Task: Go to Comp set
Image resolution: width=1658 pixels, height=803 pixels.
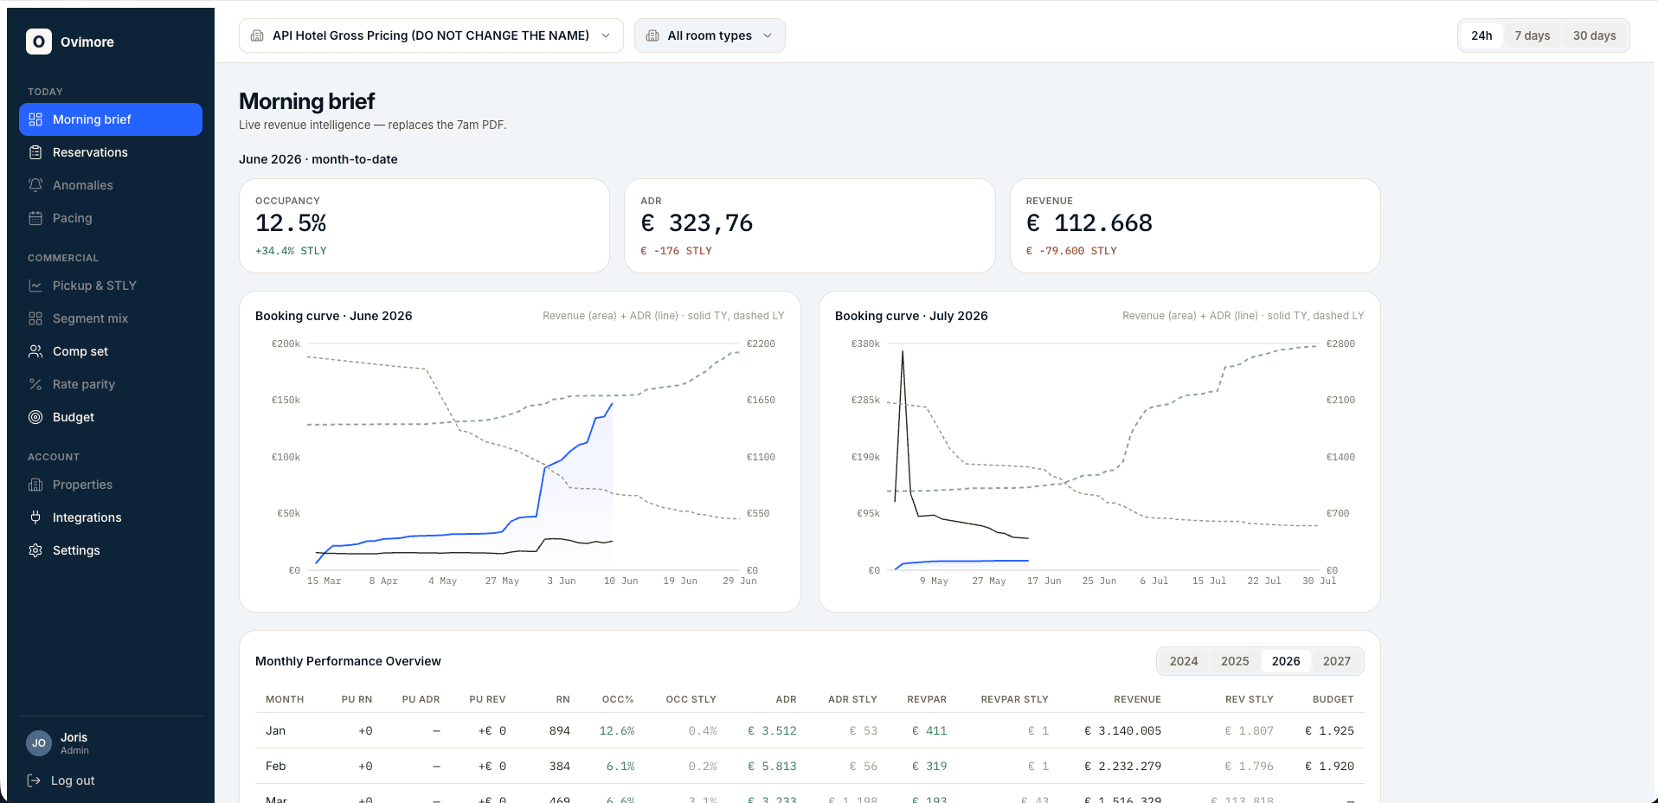Action: 111,351
